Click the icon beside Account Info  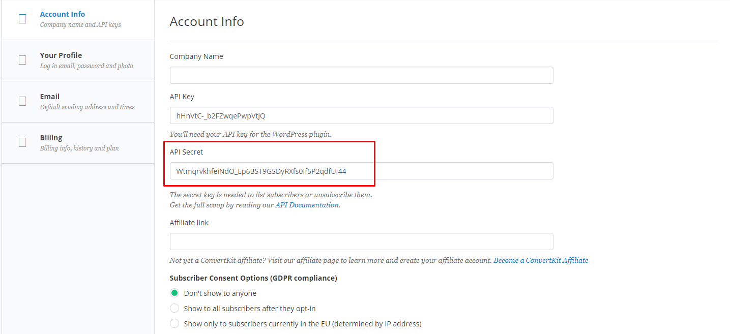(22, 19)
